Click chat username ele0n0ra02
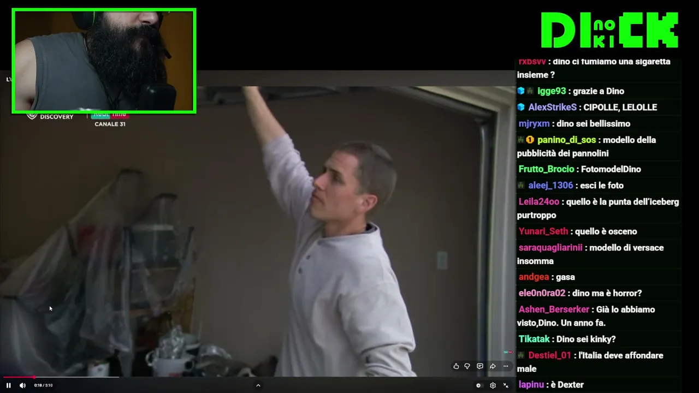Viewport: 699px width, 393px height. point(542,293)
